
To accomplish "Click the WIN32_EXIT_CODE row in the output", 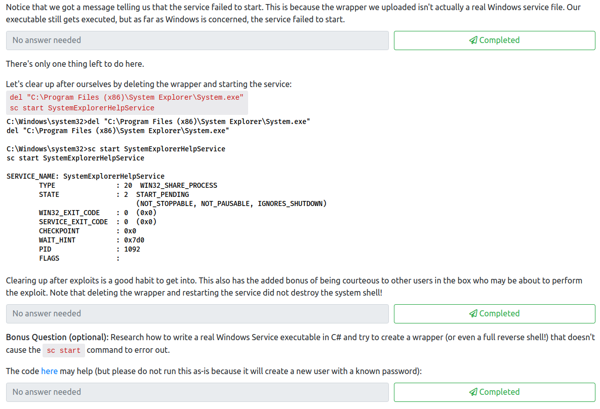I will point(69,213).
